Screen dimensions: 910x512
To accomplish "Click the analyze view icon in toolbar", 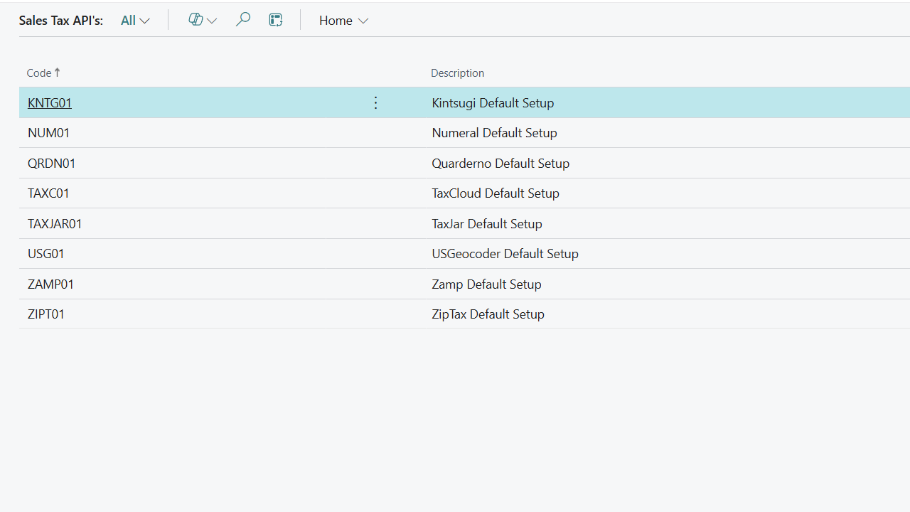I will pyautogui.click(x=276, y=20).
